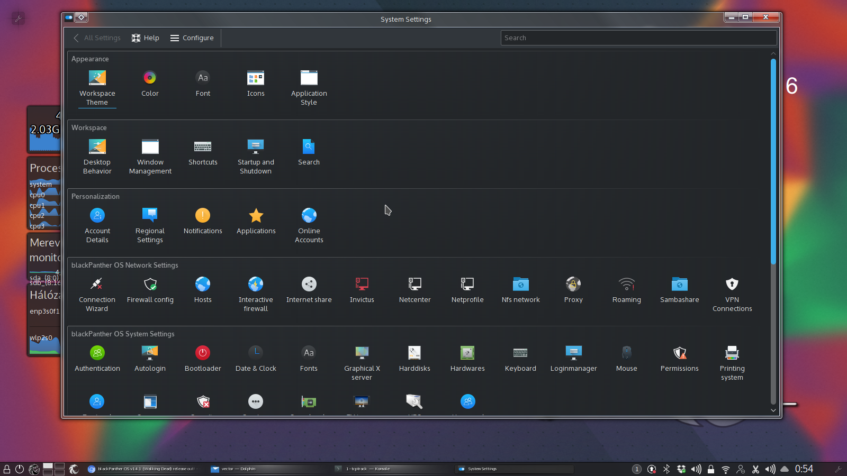Click the Help toolbar button

point(146,38)
